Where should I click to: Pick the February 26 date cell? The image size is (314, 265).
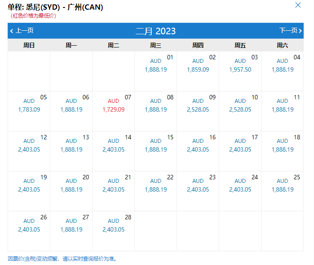pos(29,231)
